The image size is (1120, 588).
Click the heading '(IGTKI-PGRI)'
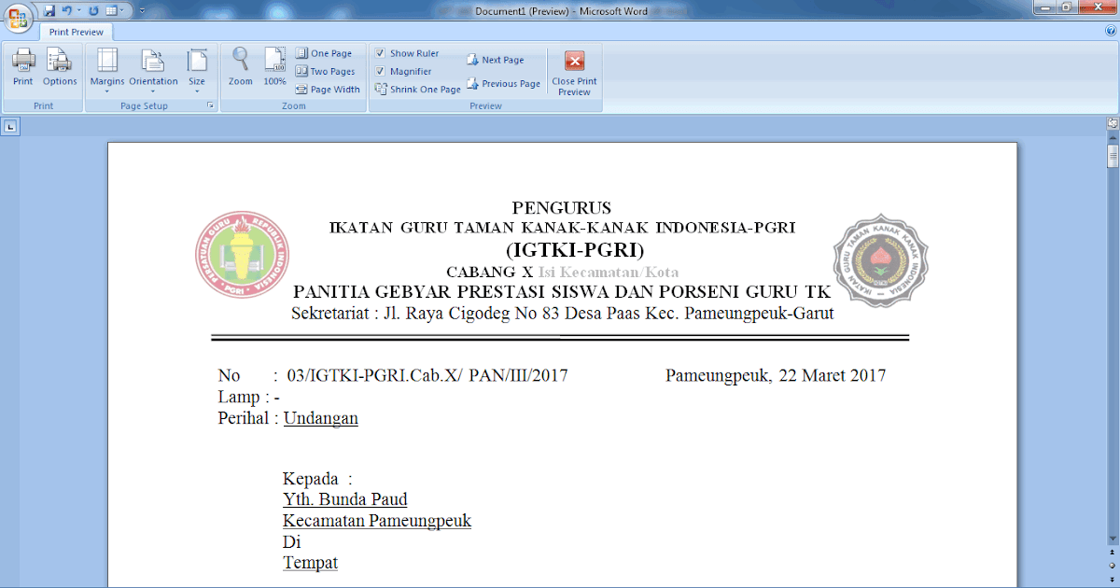point(575,250)
